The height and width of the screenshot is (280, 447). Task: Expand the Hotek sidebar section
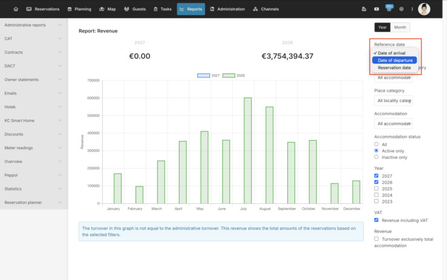[x=34, y=107]
